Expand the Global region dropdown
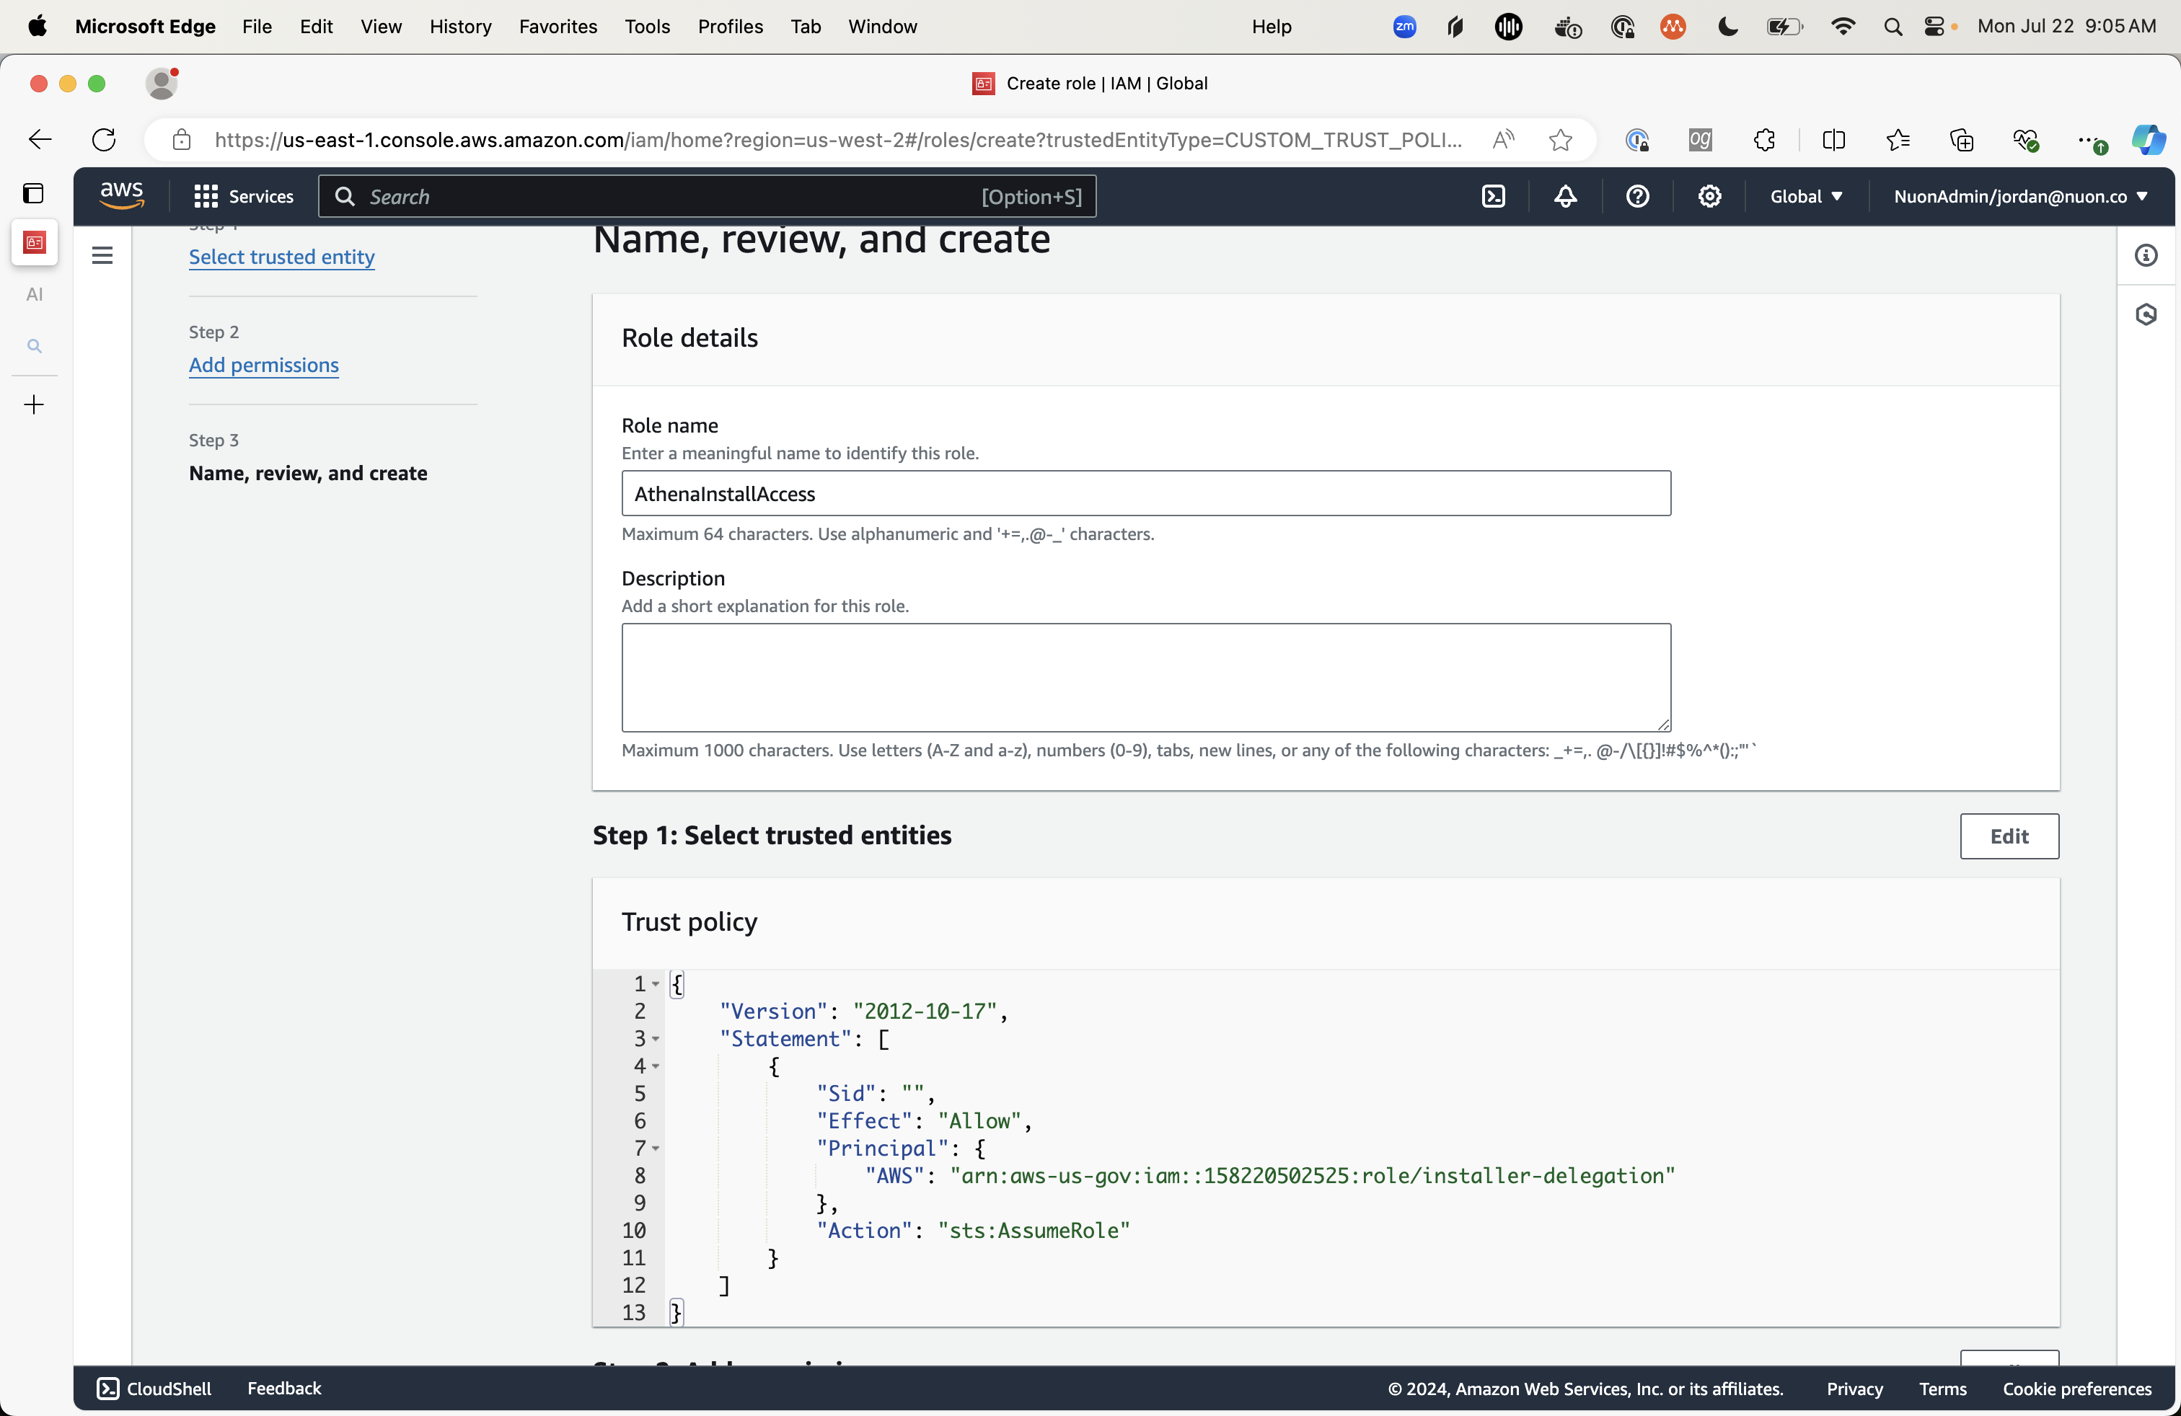The height and width of the screenshot is (1416, 2181). pos(1805,196)
